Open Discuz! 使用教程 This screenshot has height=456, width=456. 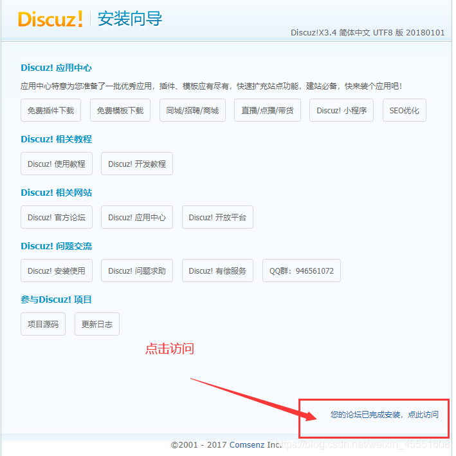[x=57, y=164]
